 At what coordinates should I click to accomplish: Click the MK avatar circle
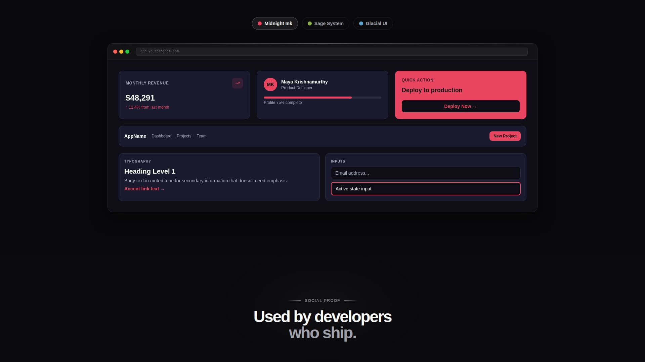click(x=270, y=84)
